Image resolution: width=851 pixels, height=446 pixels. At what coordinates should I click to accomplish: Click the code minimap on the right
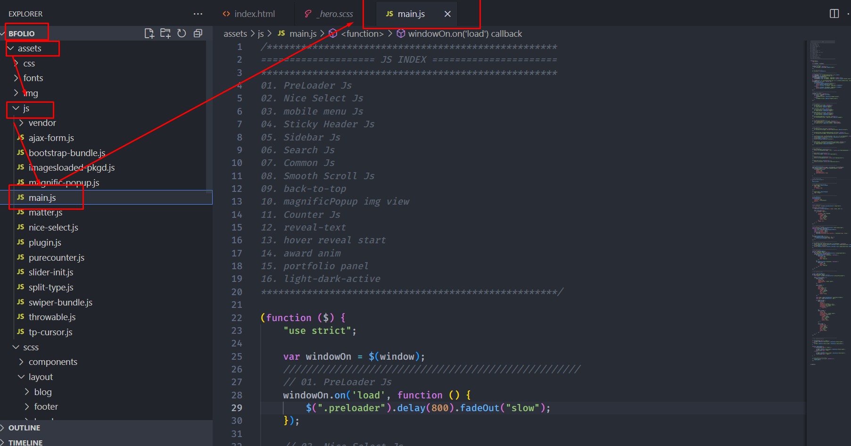[827, 189]
